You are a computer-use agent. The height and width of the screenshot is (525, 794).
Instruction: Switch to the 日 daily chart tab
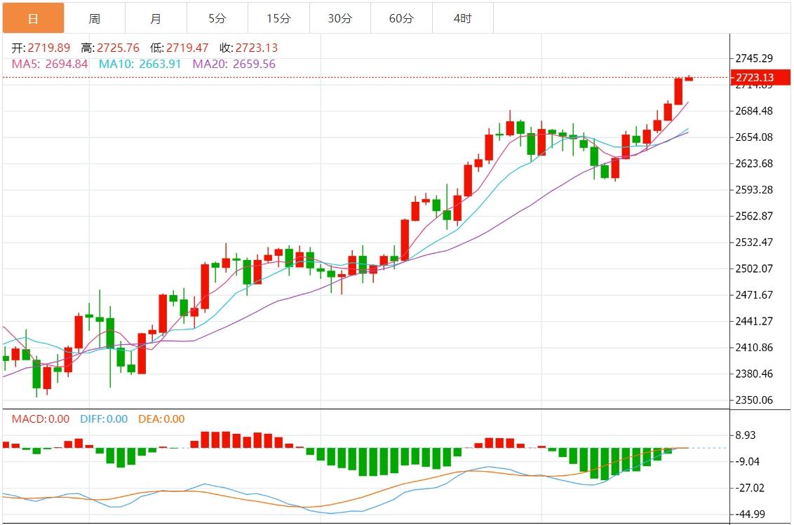[33, 18]
